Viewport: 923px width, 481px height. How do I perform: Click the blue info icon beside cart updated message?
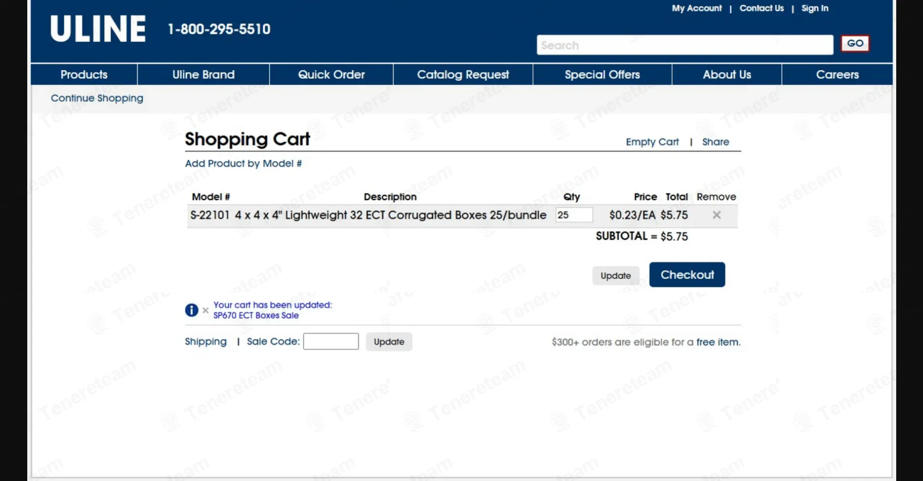(x=191, y=310)
